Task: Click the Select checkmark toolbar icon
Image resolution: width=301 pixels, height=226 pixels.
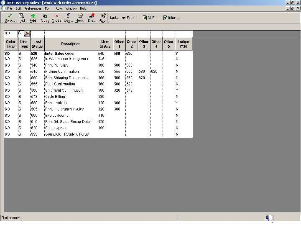Action: [x=10, y=16]
